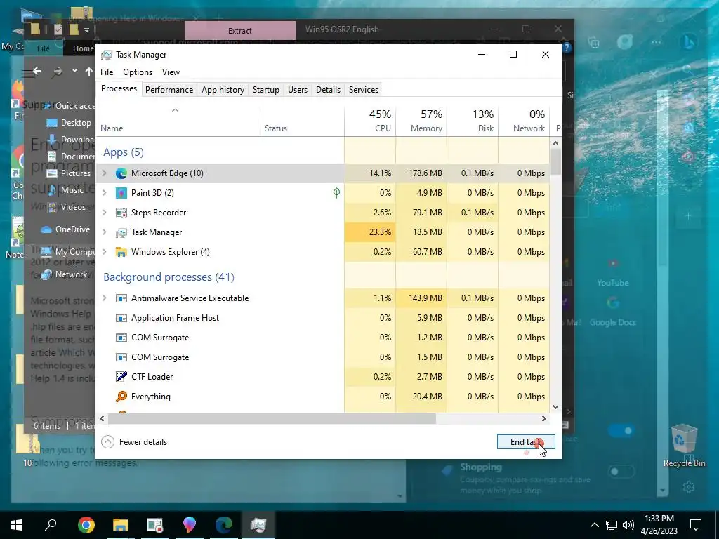Viewport: 719px width, 539px height.
Task: Expand the Steps Recorder process
Action: click(105, 213)
